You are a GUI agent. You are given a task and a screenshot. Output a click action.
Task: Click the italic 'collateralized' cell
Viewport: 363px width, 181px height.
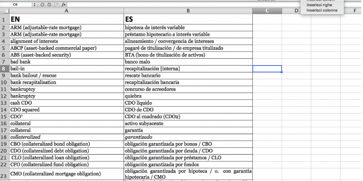[x=67, y=137]
